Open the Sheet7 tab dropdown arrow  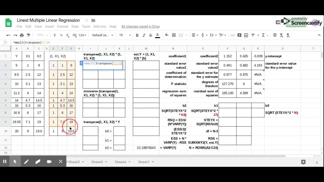(153, 162)
